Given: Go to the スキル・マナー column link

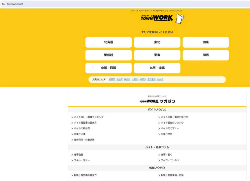Looking at the screenshot, I should pyautogui.click(x=82, y=160).
